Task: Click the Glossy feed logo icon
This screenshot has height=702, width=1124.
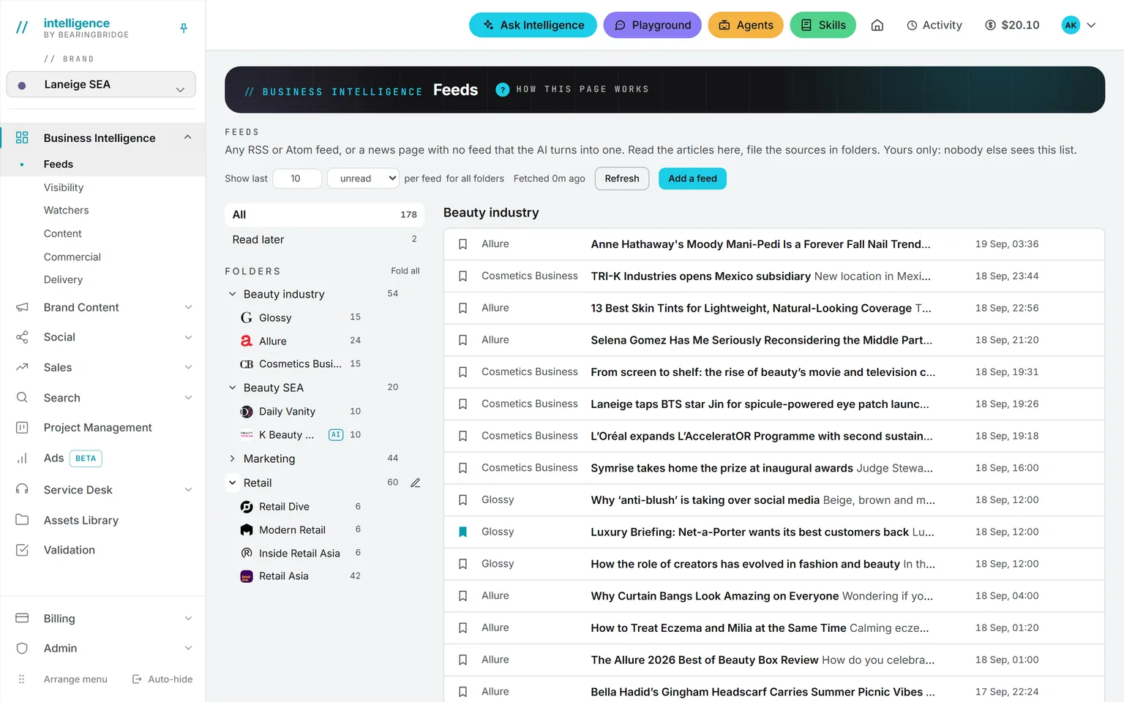Action: click(x=247, y=318)
